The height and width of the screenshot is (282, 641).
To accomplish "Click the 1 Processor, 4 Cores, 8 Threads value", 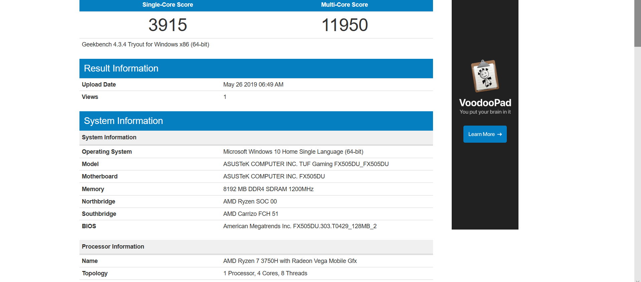I will coord(265,273).
